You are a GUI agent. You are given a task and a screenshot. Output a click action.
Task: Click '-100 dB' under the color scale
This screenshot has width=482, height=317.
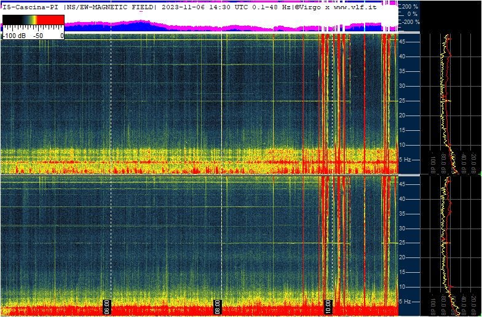15,36
